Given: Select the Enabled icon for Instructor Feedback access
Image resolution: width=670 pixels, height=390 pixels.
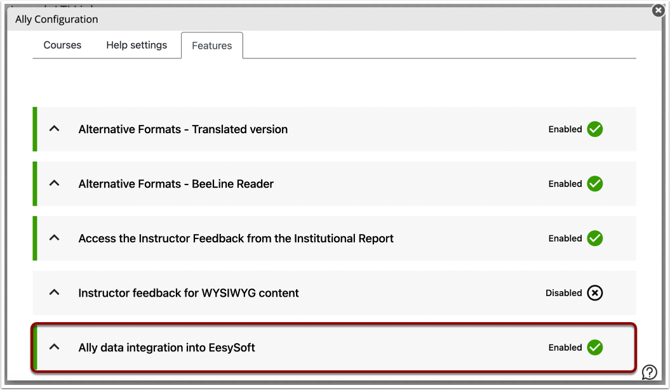Looking at the screenshot, I should pyautogui.click(x=594, y=238).
